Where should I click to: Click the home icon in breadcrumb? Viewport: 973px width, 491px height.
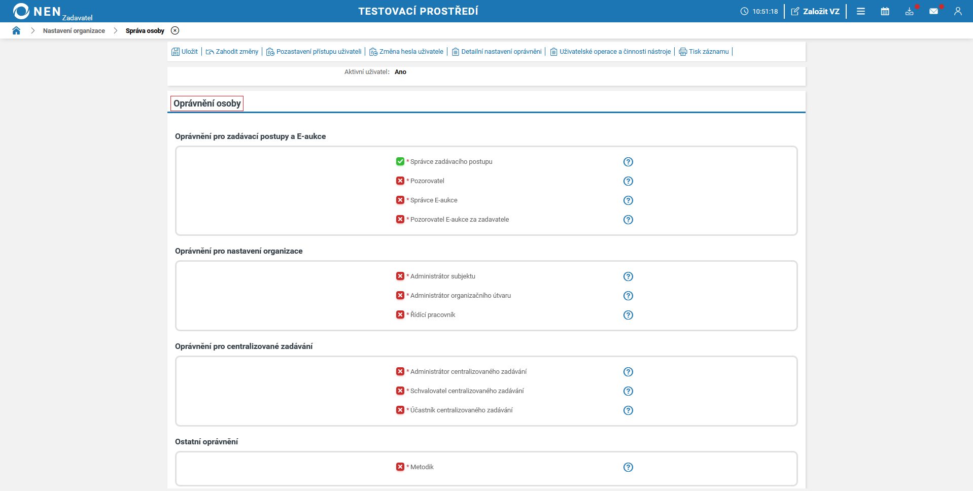(16, 30)
